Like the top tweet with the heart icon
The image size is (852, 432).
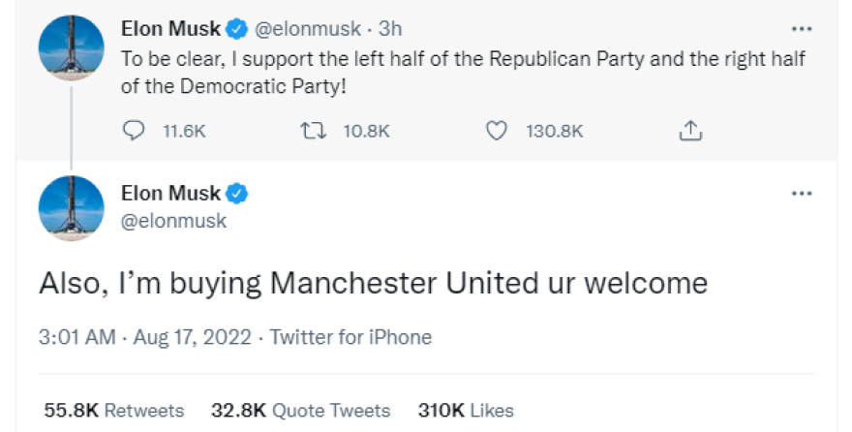[x=497, y=131]
